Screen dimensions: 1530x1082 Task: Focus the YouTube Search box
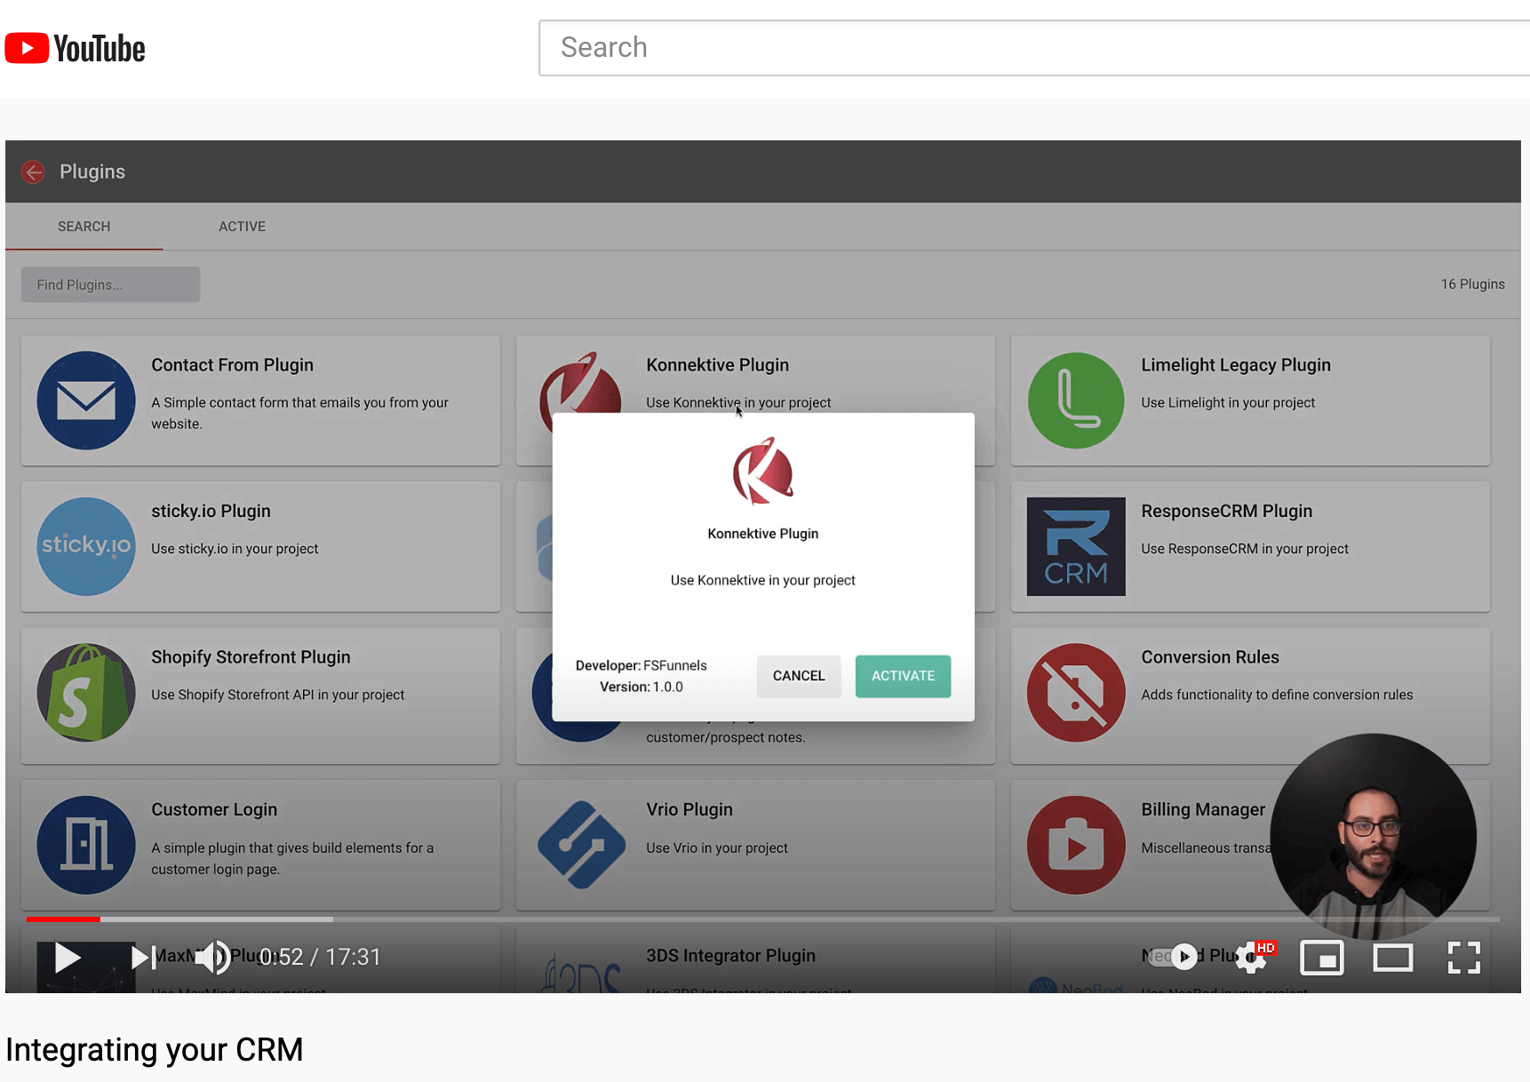tap(1034, 48)
